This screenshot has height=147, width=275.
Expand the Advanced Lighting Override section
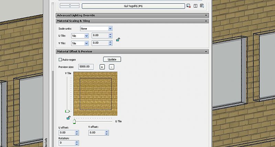[x=132, y=15]
